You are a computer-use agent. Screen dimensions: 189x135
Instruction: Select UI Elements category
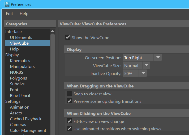click(21, 38)
